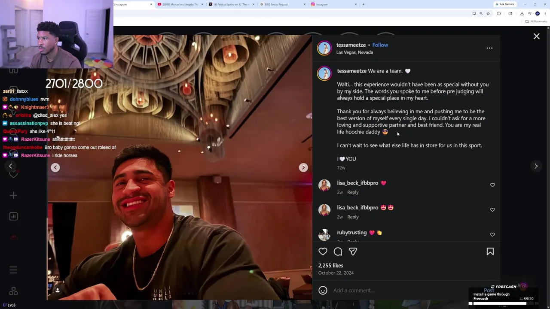Image resolution: width=550 pixels, height=309 pixels.
Task: Like lisa_beck_ifbbpro's first heart comment
Action: pyautogui.click(x=492, y=185)
